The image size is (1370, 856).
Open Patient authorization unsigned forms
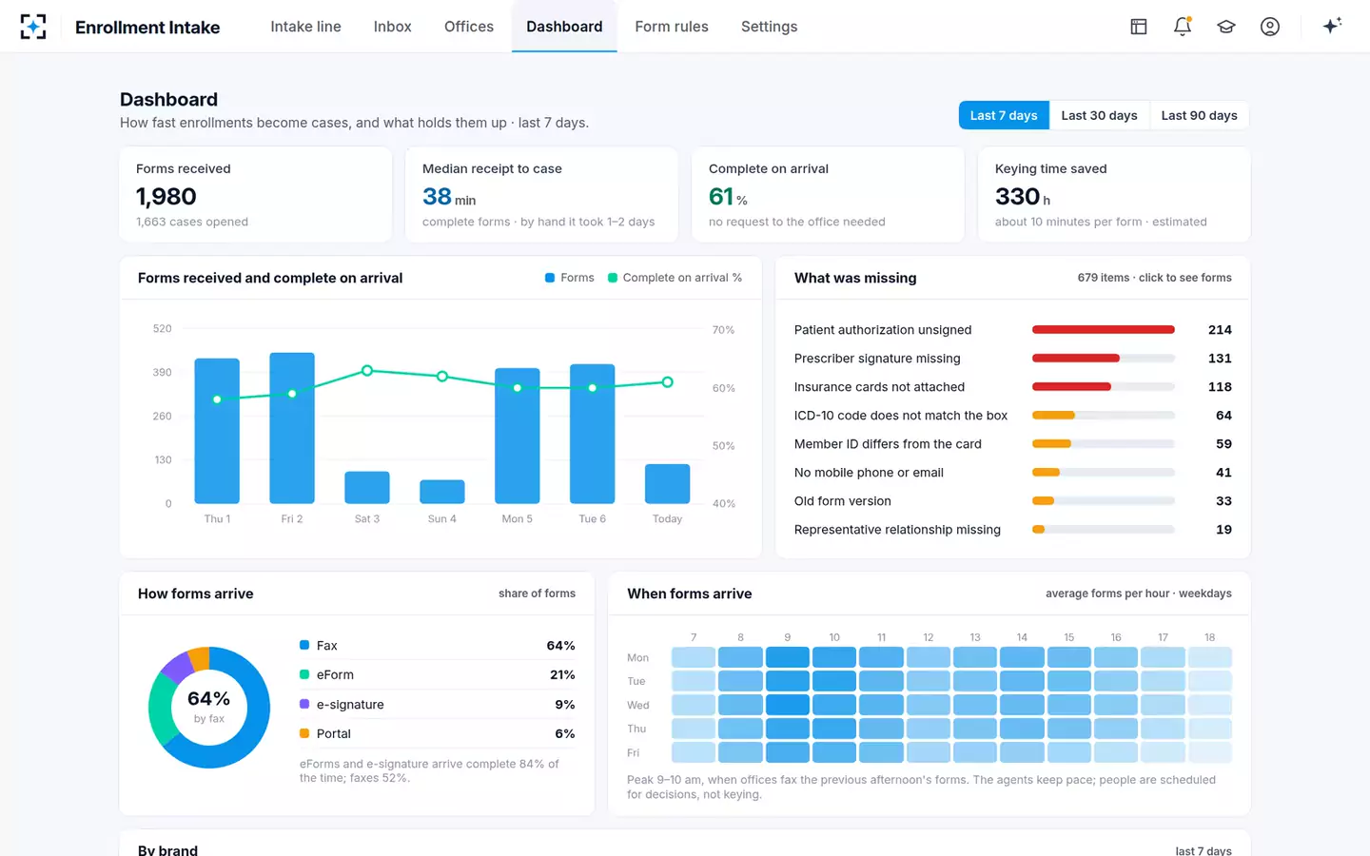[1013, 330]
